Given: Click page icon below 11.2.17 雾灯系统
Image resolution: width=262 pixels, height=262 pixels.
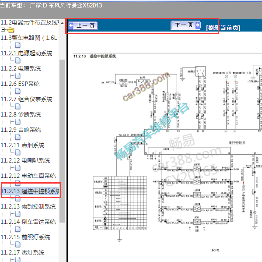Looking at the screenshot, I should 17,260.
